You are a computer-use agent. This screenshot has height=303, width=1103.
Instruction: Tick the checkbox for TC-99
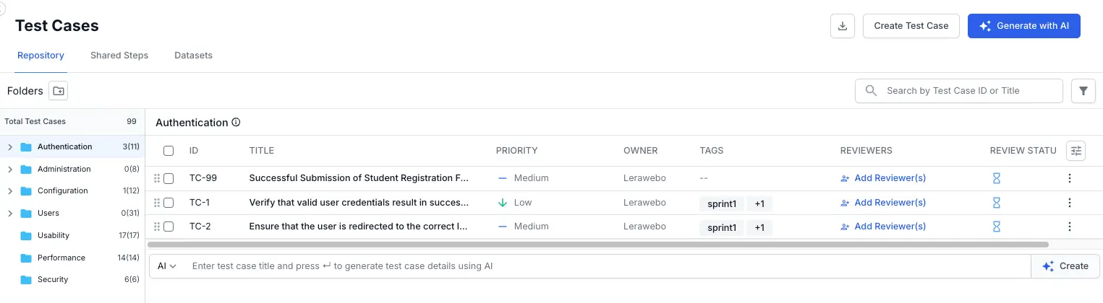[169, 178]
